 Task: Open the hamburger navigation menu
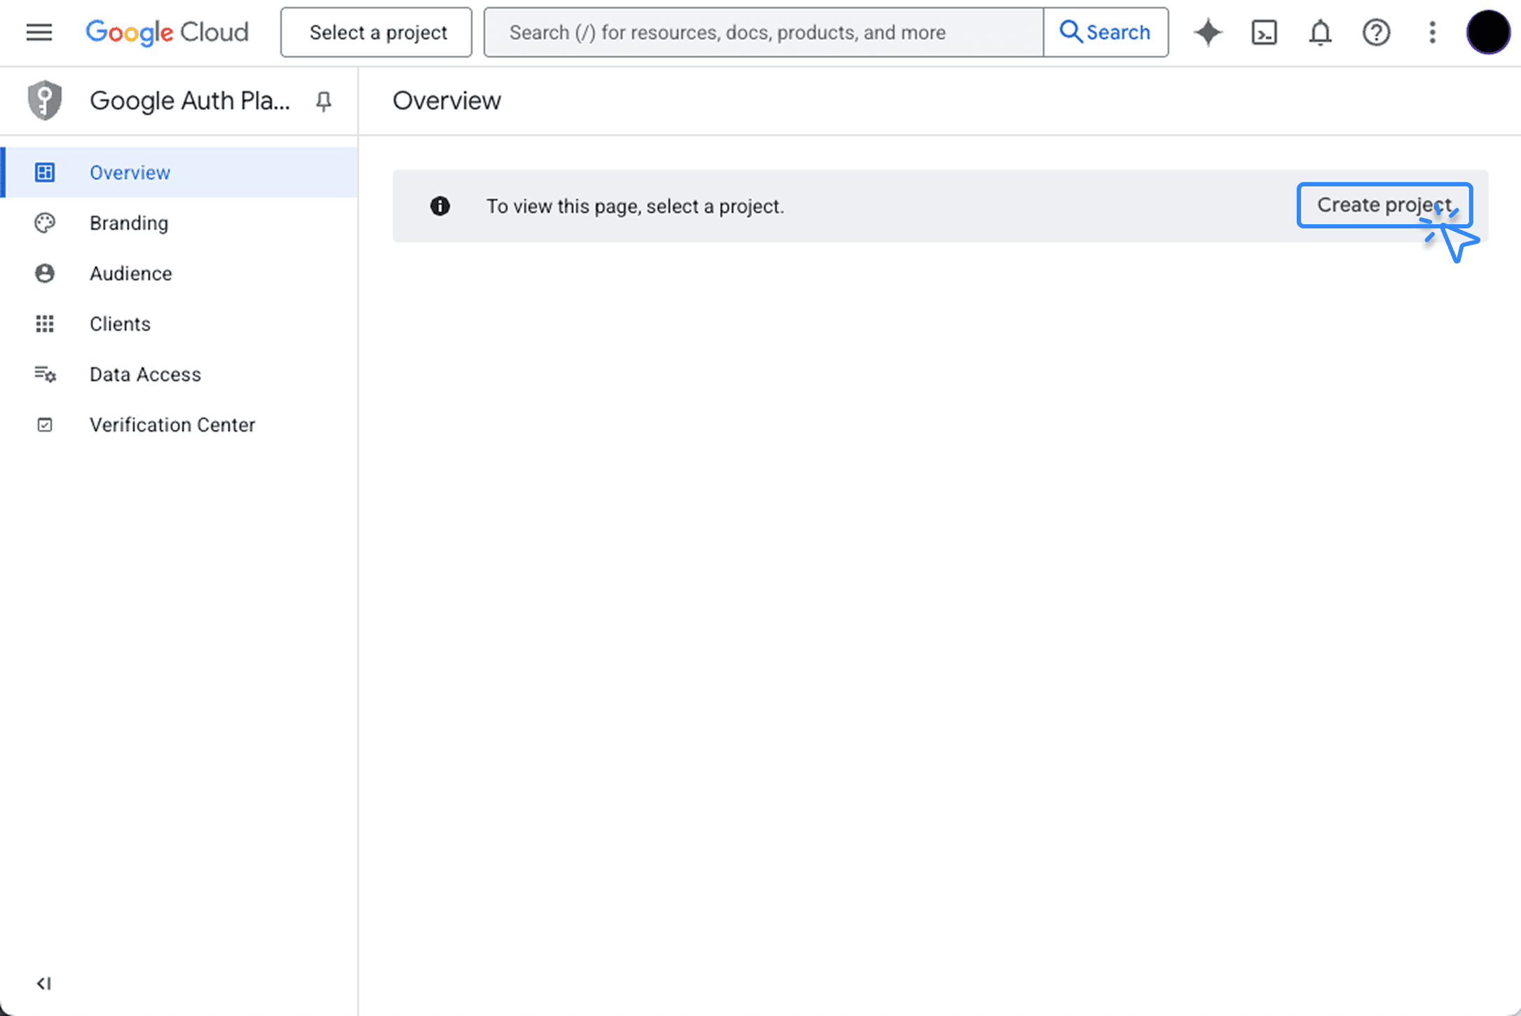pyautogui.click(x=39, y=32)
